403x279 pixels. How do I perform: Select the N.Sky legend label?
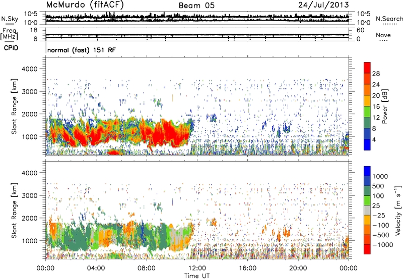point(10,19)
